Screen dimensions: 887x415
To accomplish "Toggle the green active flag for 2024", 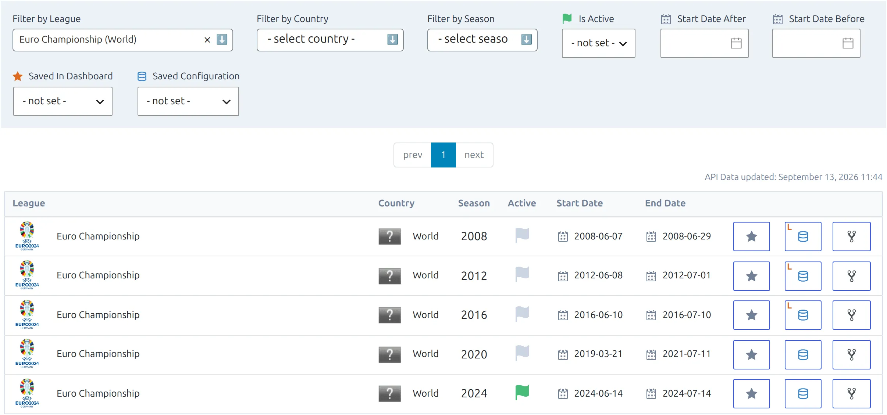I will coord(522,392).
